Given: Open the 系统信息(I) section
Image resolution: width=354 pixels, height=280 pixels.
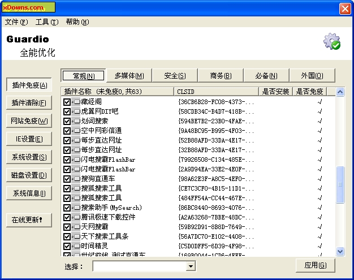Looking at the screenshot, I should (x=29, y=193).
